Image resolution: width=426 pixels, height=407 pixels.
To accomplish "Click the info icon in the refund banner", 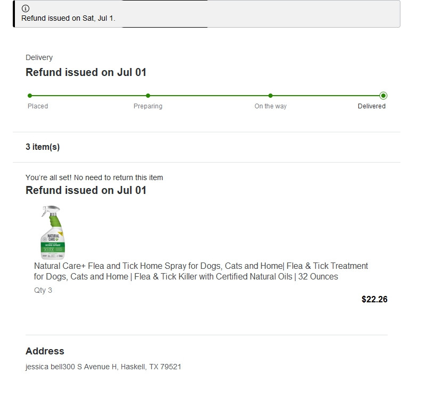I will pos(26,9).
